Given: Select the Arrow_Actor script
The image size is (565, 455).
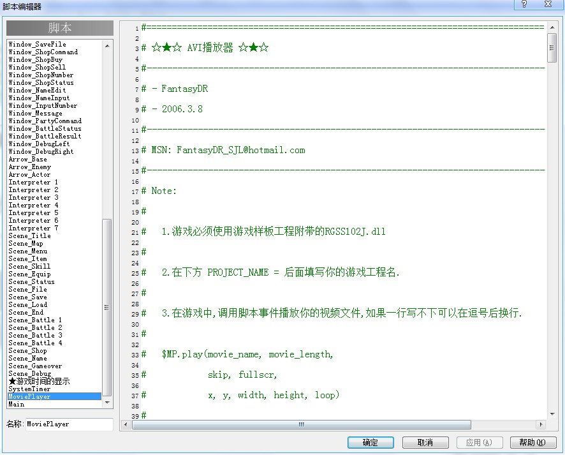Looking at the screenshot, I should click(54, 174).
